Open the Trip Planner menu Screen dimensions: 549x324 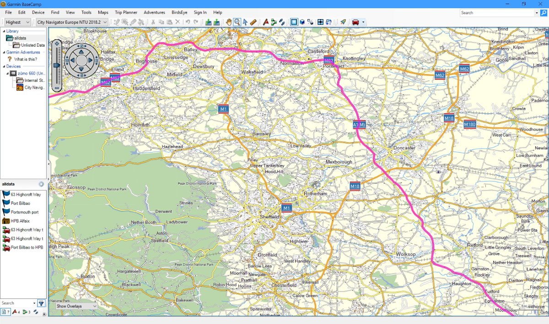coord(126,12)
